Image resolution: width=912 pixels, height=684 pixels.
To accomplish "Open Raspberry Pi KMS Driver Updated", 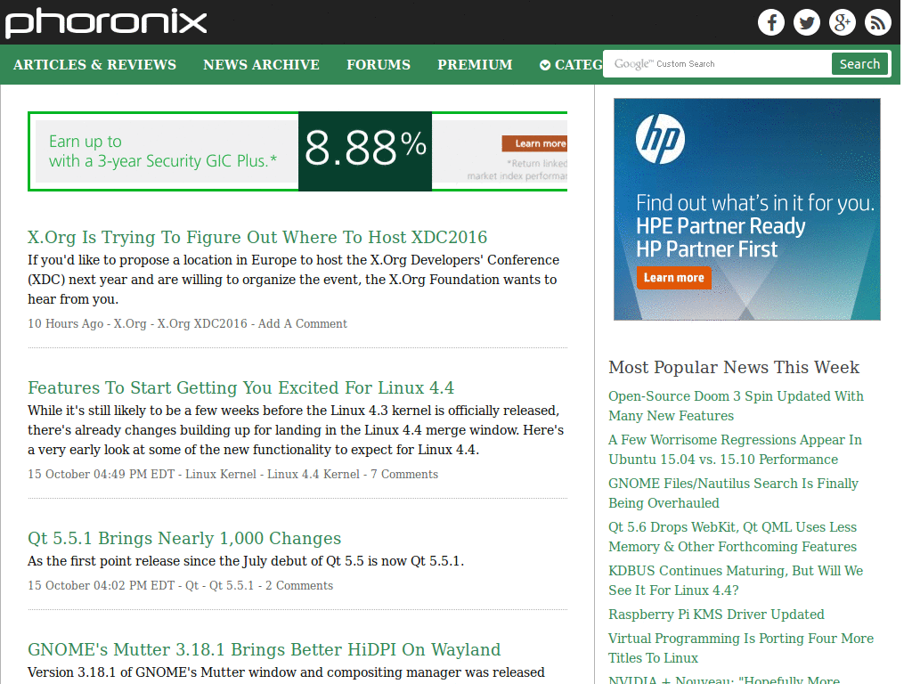I will pos(717,615).
